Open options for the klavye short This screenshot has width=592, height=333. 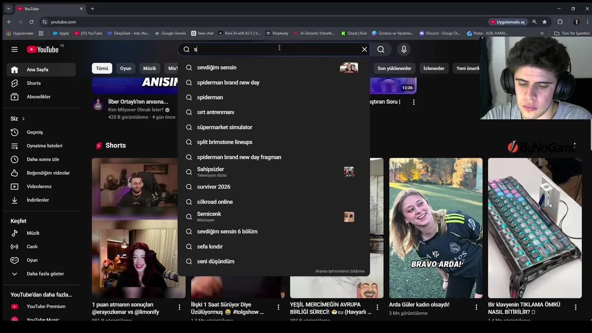575,307
